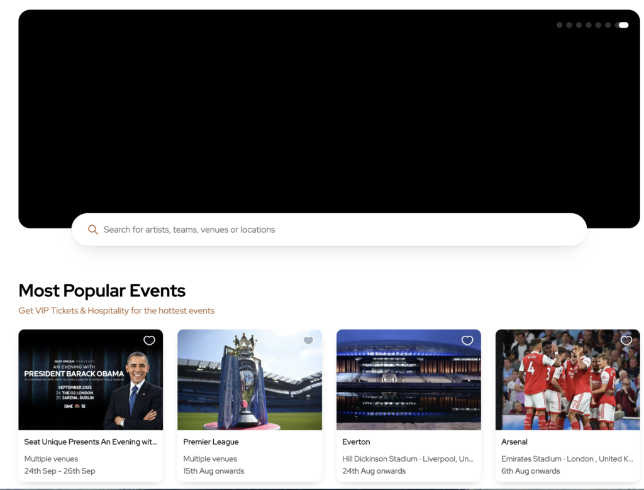Screen dimensions: 644x490
Task: Select the second carousel indicator dot
Action: 569,25
